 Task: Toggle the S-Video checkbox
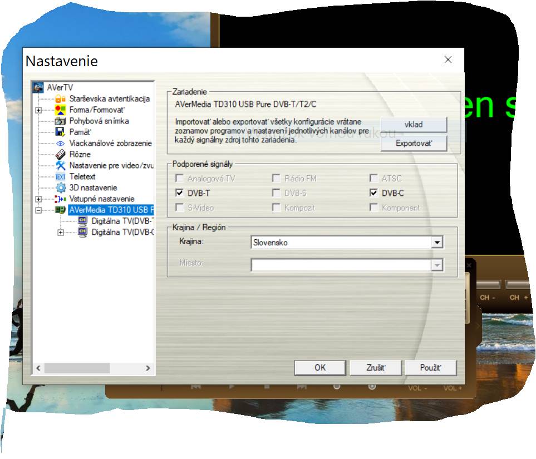click(179, 208)
